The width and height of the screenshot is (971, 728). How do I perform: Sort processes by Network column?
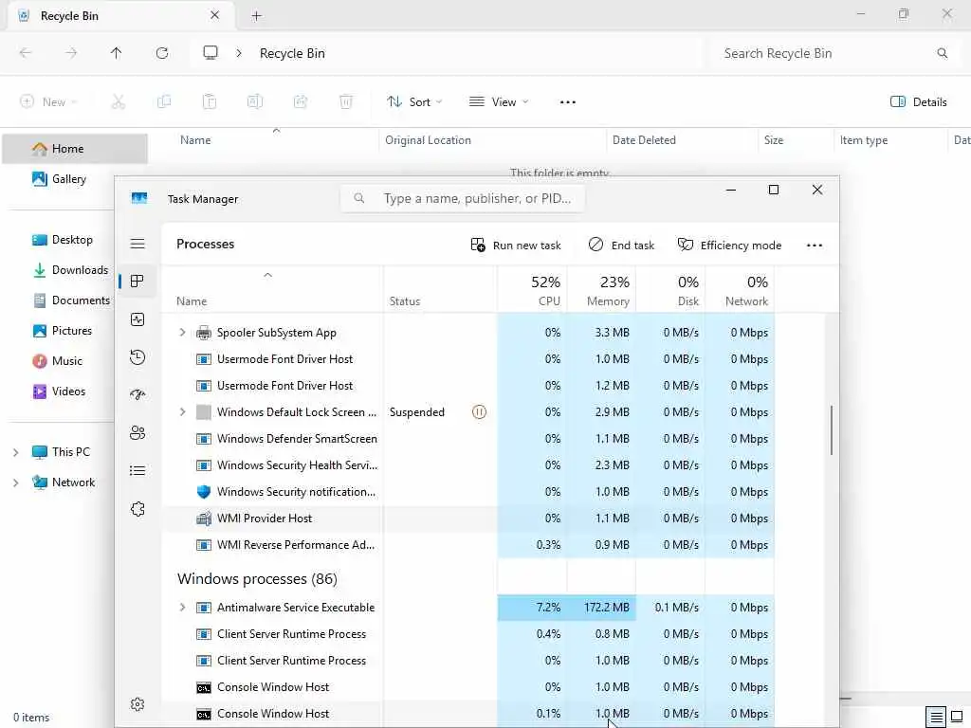[740, 290]
